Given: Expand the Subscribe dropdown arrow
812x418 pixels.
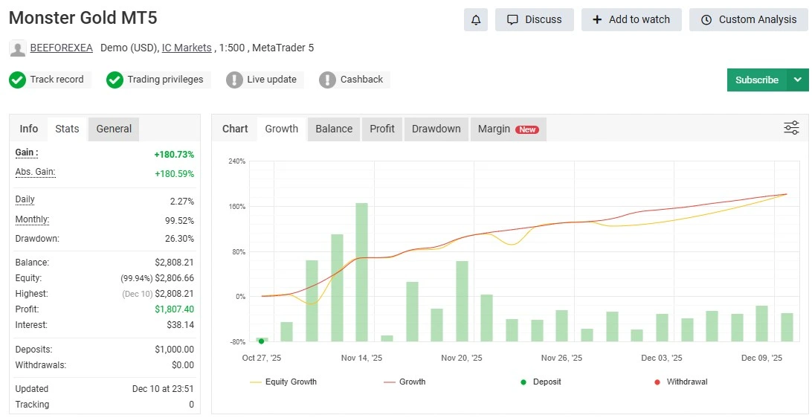Looking at the screenshot, I should [x=798, y=80].
